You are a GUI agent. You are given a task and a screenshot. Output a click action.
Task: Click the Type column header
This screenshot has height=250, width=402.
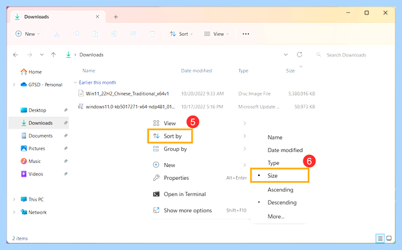click(243, 71)
